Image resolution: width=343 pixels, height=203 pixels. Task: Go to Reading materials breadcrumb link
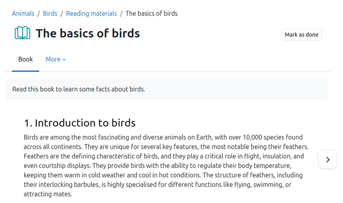pyautogui.click(x=91, y=13)
